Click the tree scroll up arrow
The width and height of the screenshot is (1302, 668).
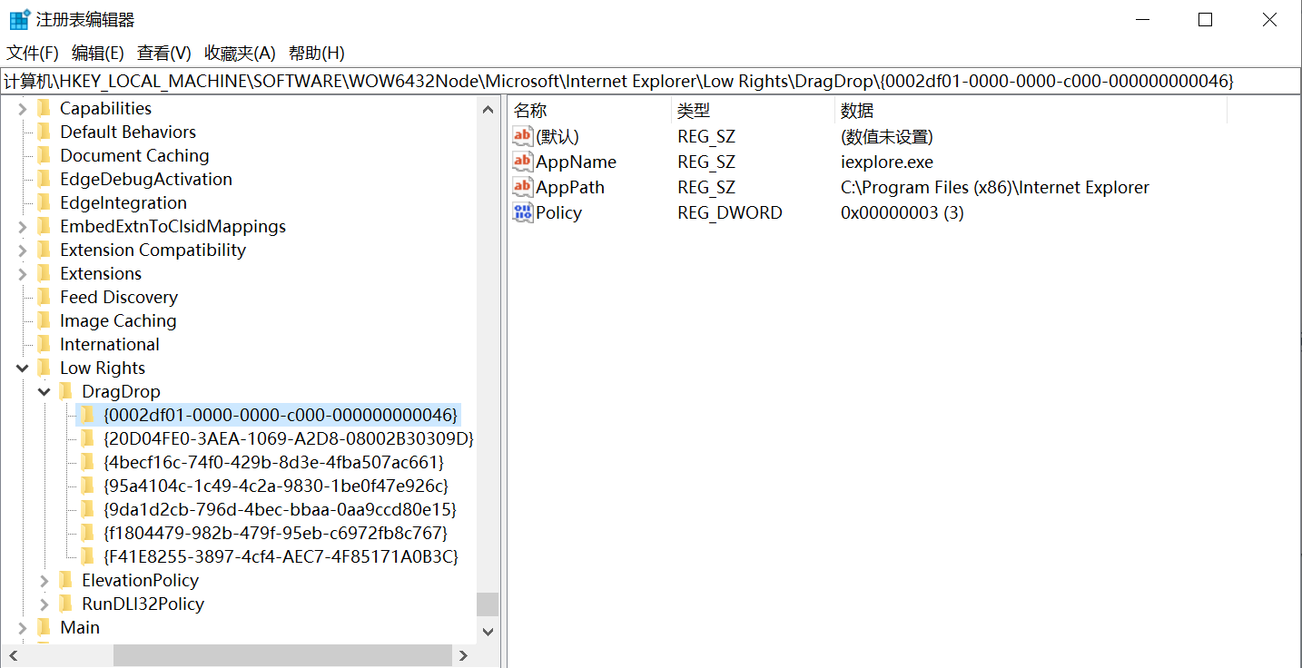click(x=488, y=109)
